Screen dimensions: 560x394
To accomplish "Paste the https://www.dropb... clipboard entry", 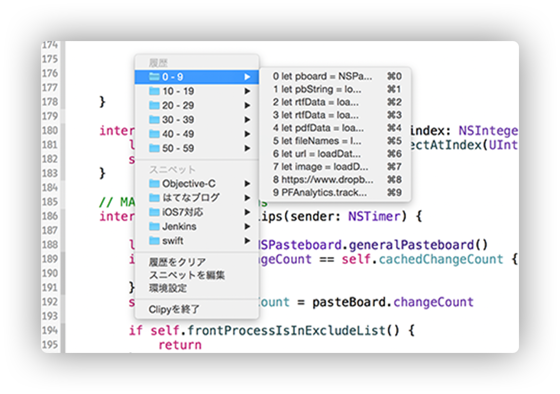I will pyautogui.click(x=327, y=179).
